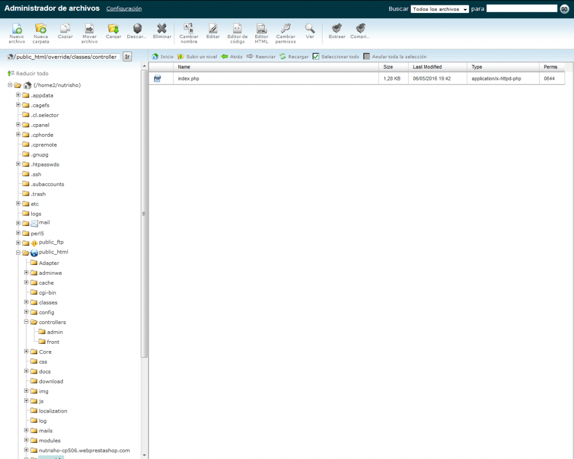574x459 pixels.
Task: Expand the classes folder node
Action: (26, 302)
